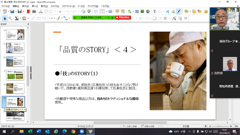Click the horizontal scrollbar under the slide
Viewport: 240px width, 135px height.
130,123
